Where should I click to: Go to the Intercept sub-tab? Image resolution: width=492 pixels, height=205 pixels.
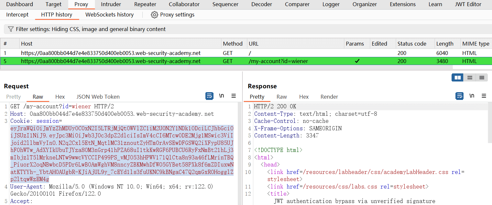pyautogui.click(x=17, y=15)
